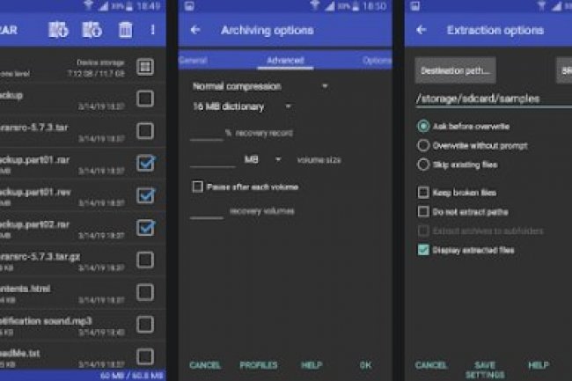Tap the rarsrc-5.7.3.tar.gz file name
The height and width of the screenshot is (381, 572).
point(40,257)
